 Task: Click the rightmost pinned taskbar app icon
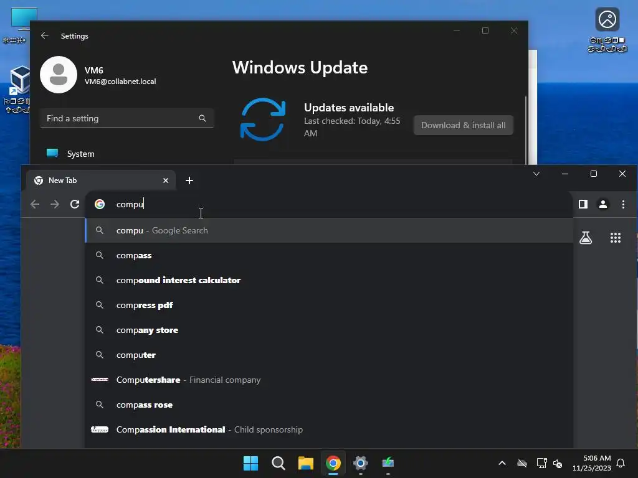[x=388, y=463]
